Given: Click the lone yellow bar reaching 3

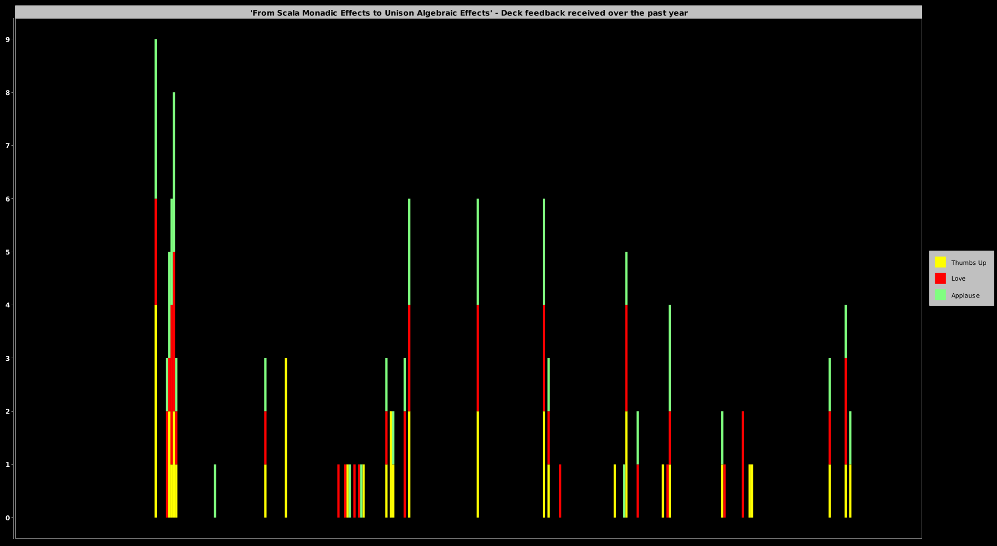Looking at the screenshot, I should (286, 438).
